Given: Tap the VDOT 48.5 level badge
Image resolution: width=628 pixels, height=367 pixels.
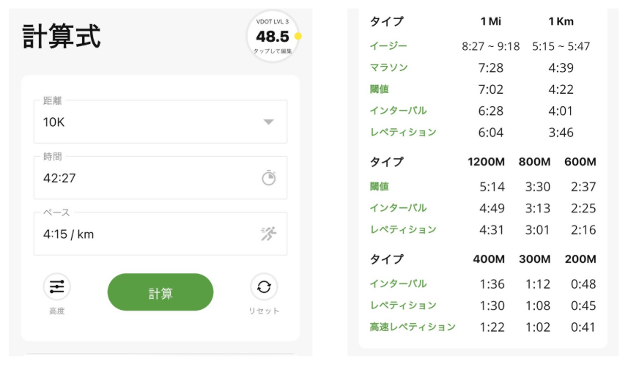Looking at the screenshot, I should (x=272, y=37).
